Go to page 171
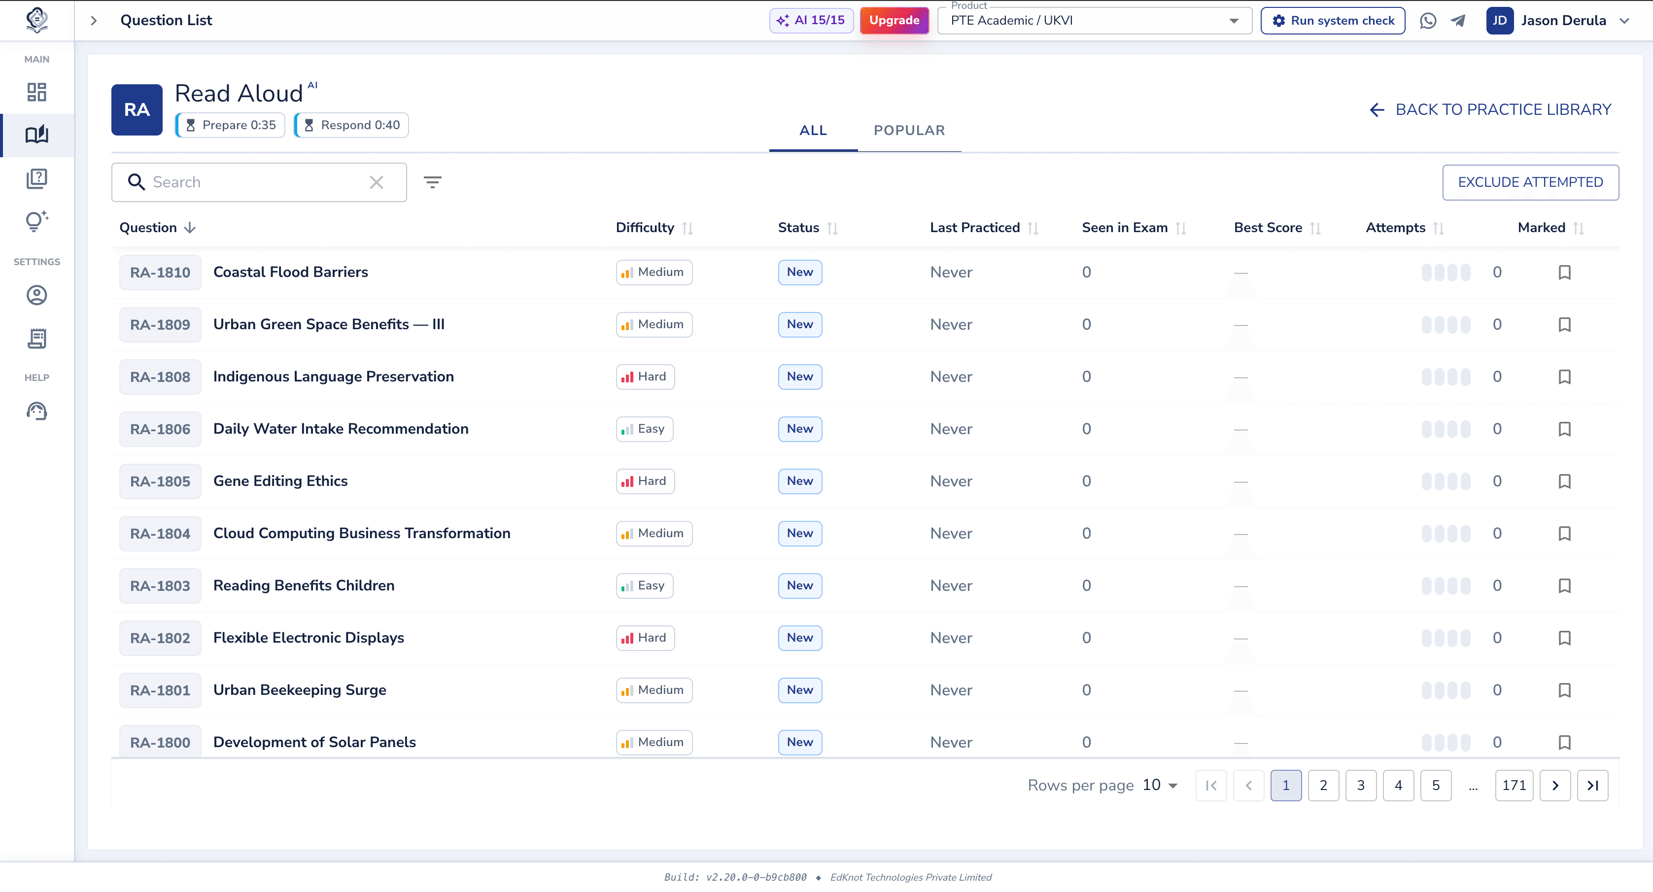The height and width of the screenshot is (892, 1653). point(1514,786)
